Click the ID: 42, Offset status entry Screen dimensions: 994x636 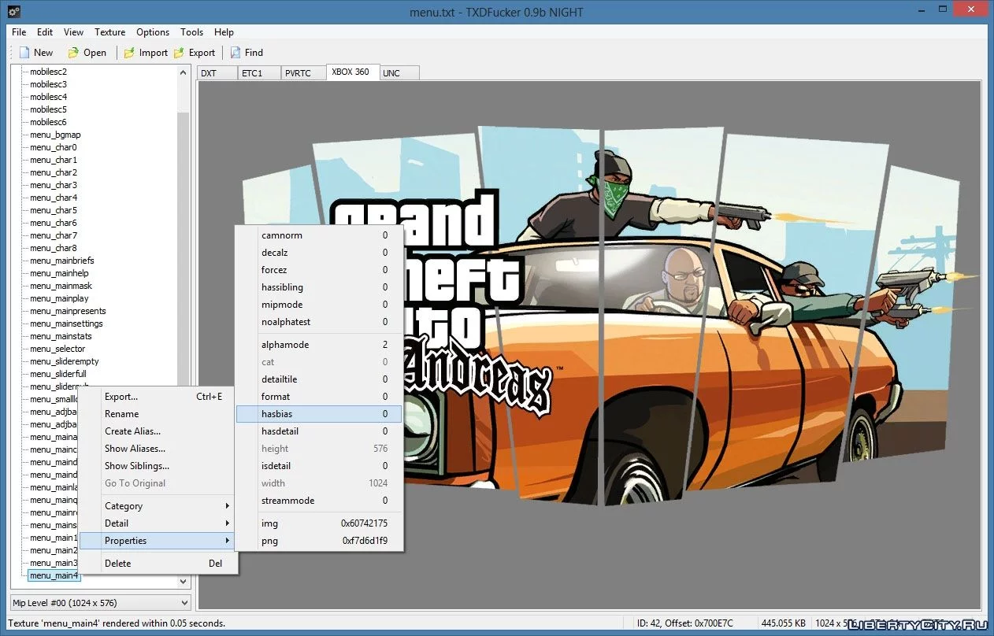coord(685,623)
